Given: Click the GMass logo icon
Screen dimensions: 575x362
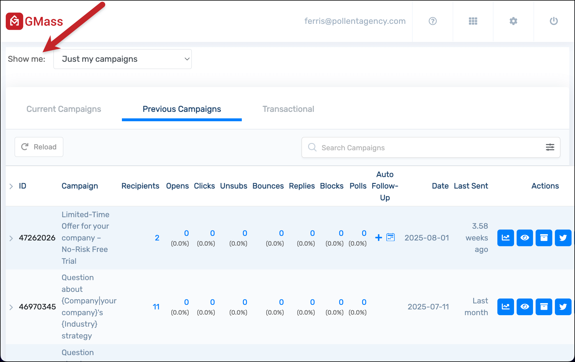Looking at the screenshot, I should pyautogui.click(x=14, y=21).
